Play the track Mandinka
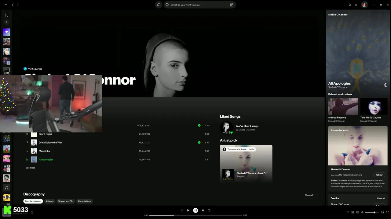Image resolution: width=391 pixels, height=219 pixels. point(44,151)
